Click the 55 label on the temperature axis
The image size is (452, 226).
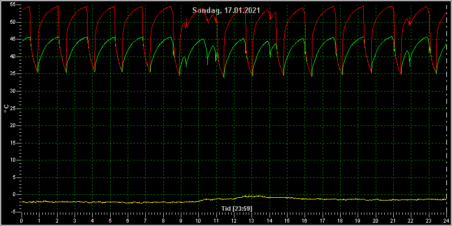[12, 5]
